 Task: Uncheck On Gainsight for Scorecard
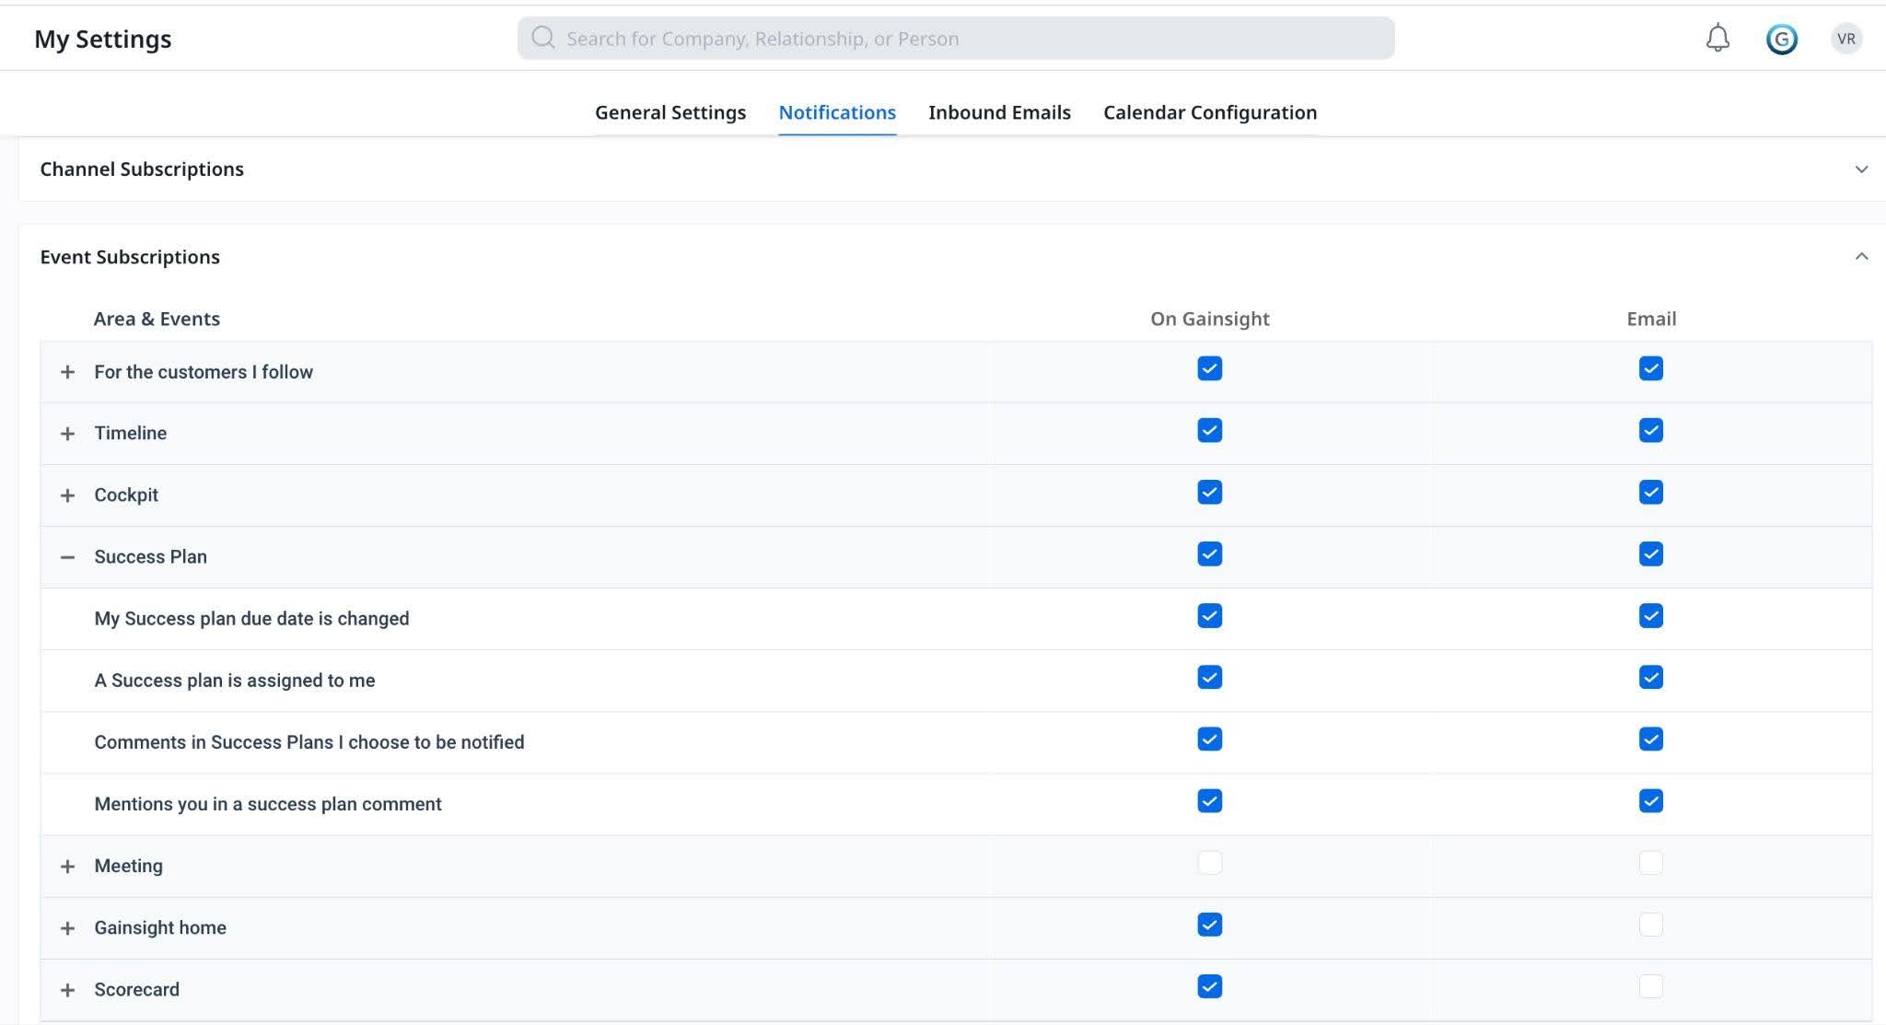(x=1209, y=985)
